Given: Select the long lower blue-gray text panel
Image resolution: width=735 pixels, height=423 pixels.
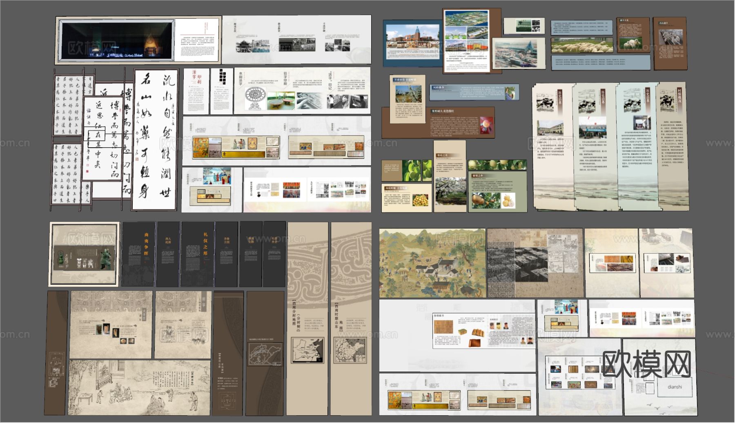Looking at the screenshot, I should pos(600,62).
